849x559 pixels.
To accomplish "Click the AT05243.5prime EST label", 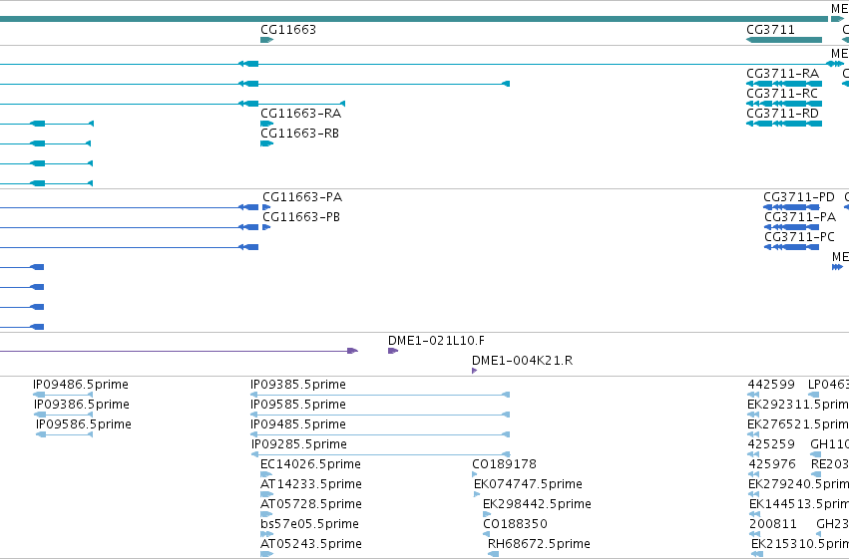I will click(x=311, y=544).
